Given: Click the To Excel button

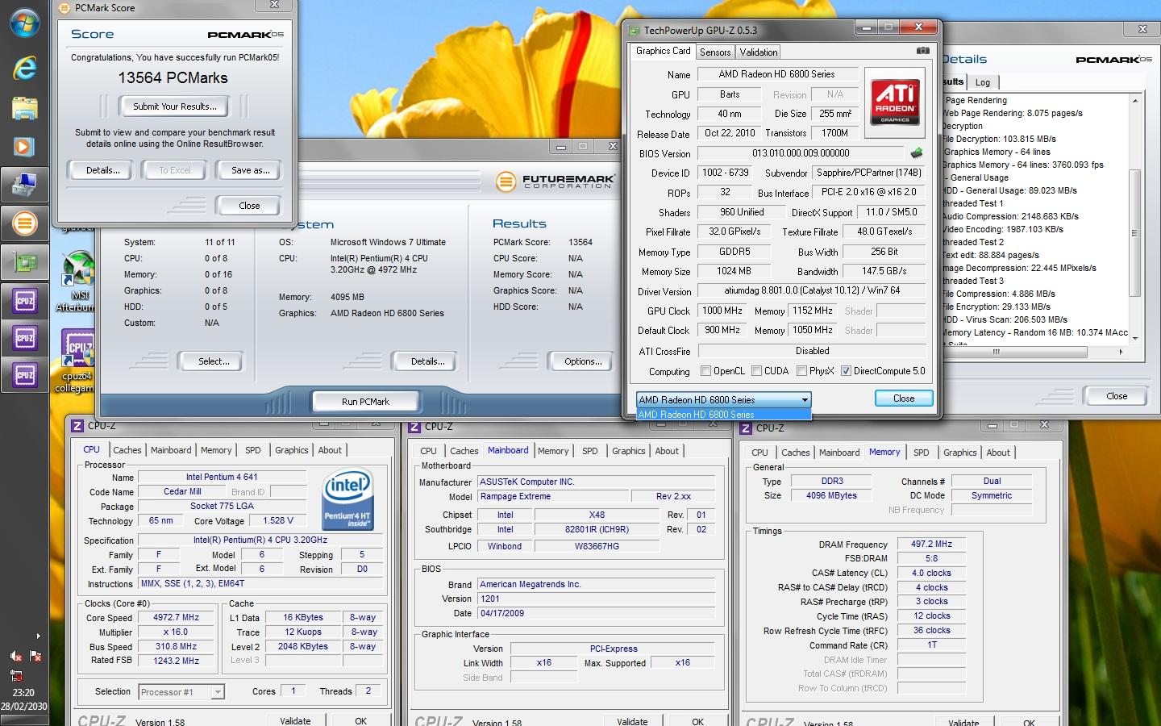Looking at the screenshot, I should tap(175, 170).
